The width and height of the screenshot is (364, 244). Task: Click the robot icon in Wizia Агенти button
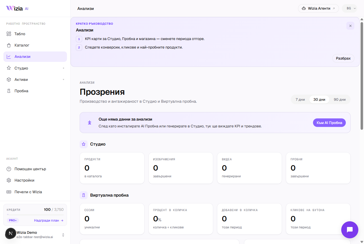(304, 9)
